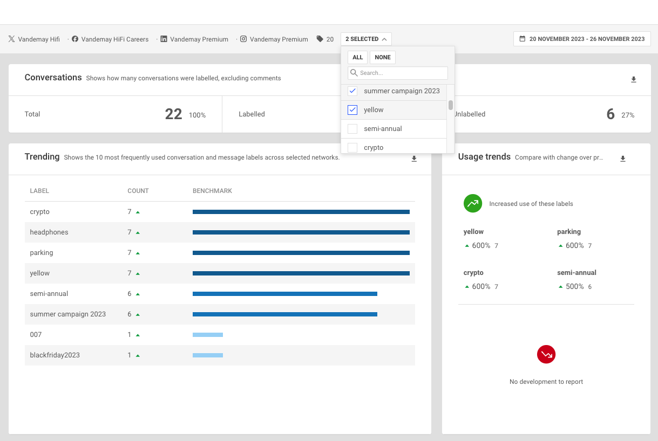Image resolution: width=658 pixels, height=441 pixels.
Task: Select ALL labels in the dropdown
Action: pyautogui.click(x=357, y=57)
